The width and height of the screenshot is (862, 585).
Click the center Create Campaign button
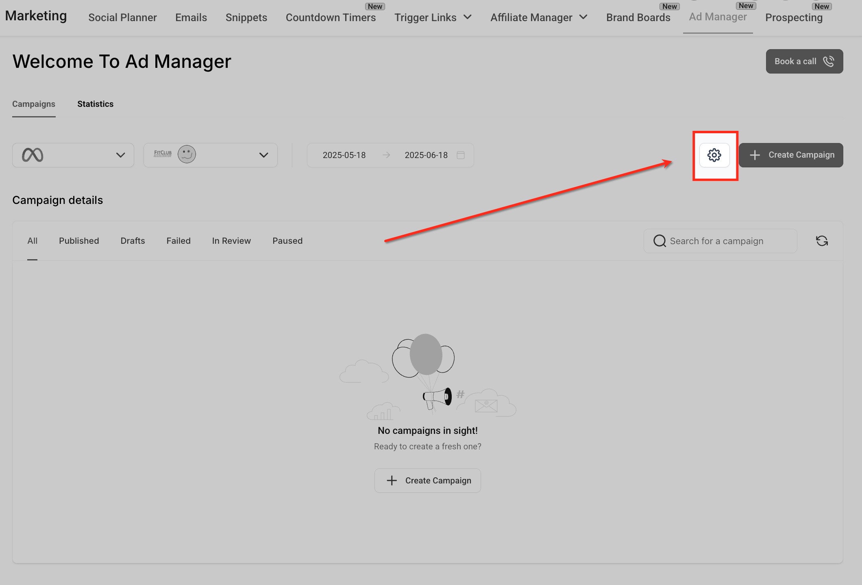point(427,481)
